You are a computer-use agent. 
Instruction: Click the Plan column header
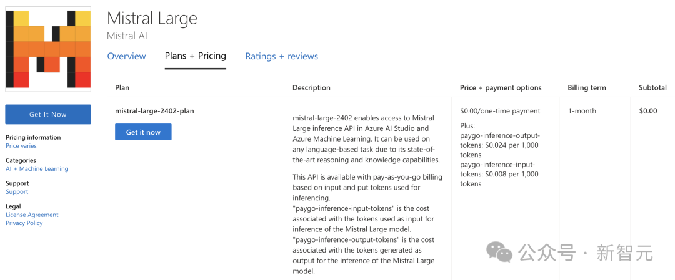122,88
